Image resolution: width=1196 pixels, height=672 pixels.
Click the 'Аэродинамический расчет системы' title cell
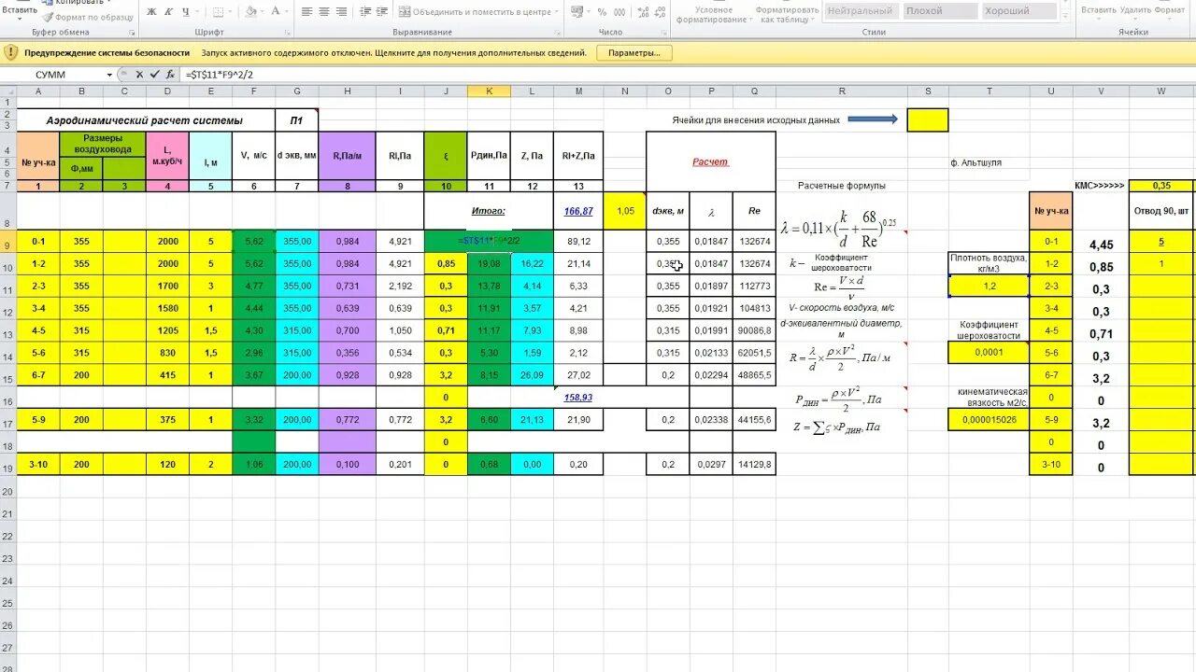(146, 120)
